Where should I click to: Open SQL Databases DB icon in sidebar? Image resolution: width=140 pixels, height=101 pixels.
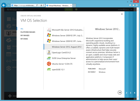[x=9, y=47]
